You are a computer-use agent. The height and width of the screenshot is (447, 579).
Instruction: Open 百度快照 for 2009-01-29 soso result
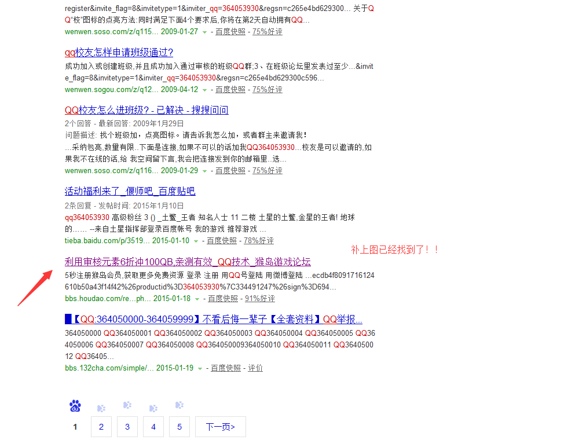[x=230, y=171]
